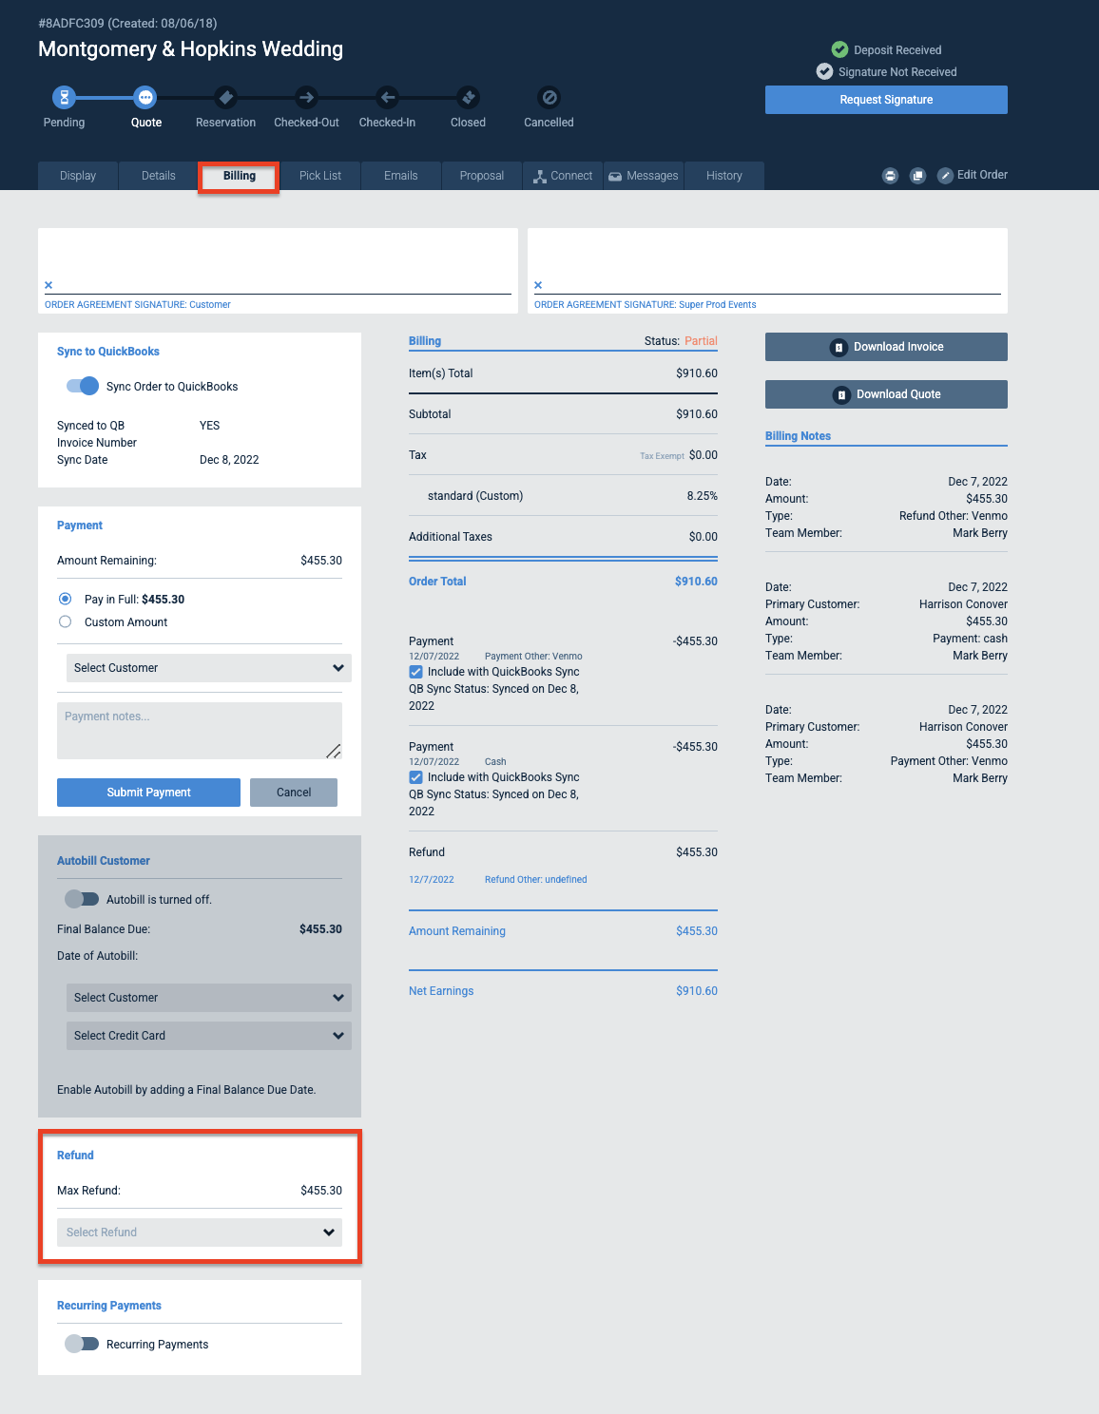Image resolution: width=1099 pixels, height=1414 pixels.
Task: Open the Select Refund dropdown
Action: (x=200, y=1232)
